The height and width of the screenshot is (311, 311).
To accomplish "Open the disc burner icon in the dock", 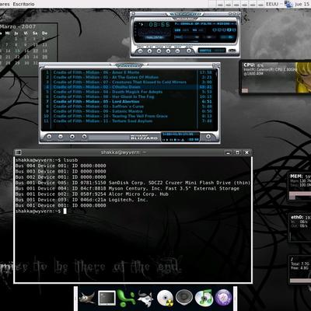I will [165, 298].
